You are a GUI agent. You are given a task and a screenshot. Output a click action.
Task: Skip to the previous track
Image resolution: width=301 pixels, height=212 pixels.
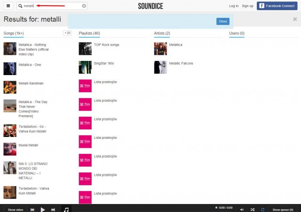point(32,210)
